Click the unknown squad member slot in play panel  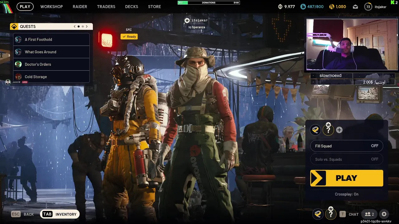point(328,130)
